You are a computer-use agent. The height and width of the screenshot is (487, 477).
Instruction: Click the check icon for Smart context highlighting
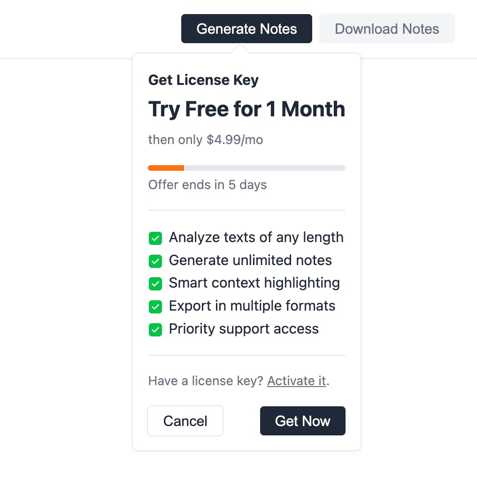155,284
